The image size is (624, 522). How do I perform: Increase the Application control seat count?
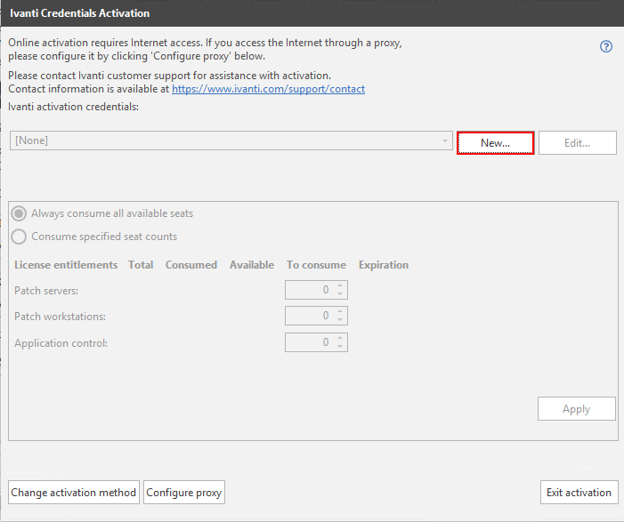[x=340, y=338]
